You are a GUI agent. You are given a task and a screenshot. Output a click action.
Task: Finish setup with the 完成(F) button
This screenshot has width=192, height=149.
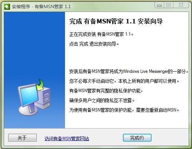pyautogui.click(x=137, y=137)
